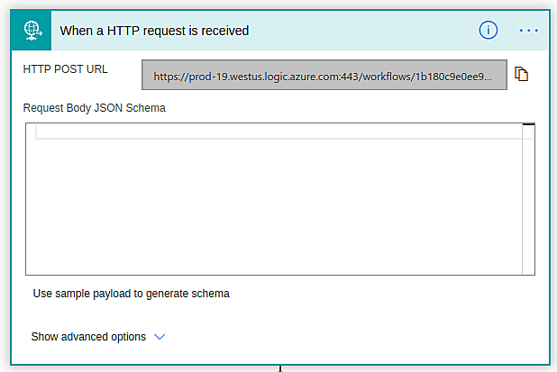Copy the HTTP POST URL with copy icon
557x372 pixels.
(521, 75)
